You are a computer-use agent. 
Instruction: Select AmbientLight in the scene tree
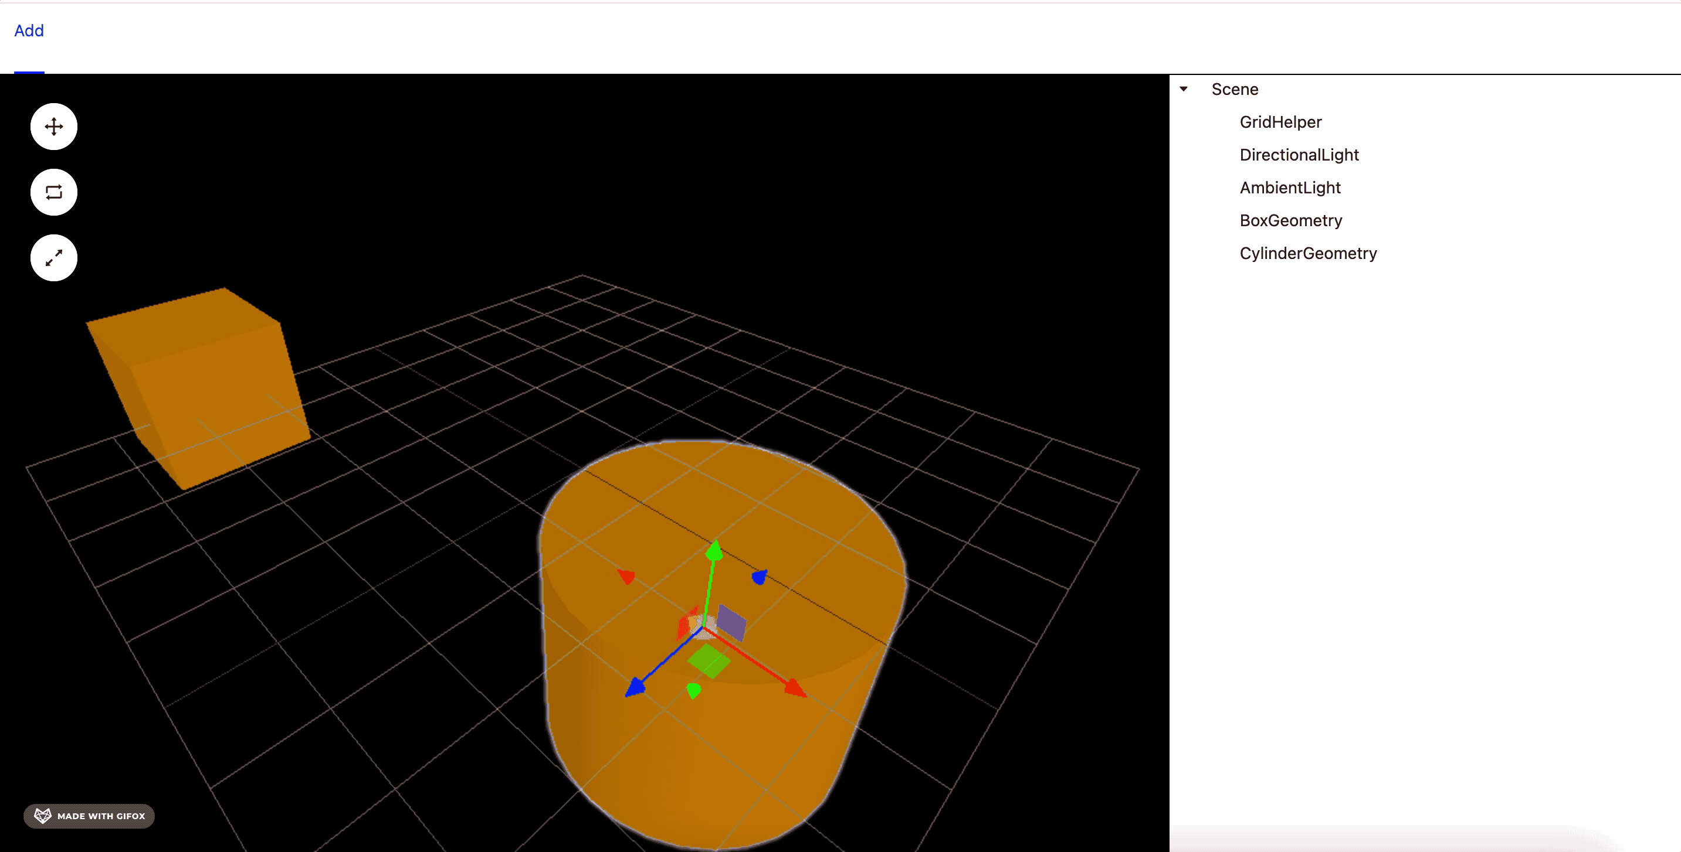[x=1289, y=188]
